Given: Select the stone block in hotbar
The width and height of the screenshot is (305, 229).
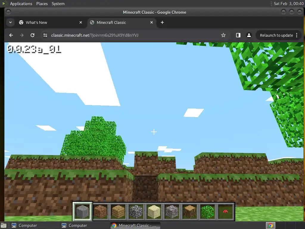Looking at the screenshot, I should pos(83,211).
